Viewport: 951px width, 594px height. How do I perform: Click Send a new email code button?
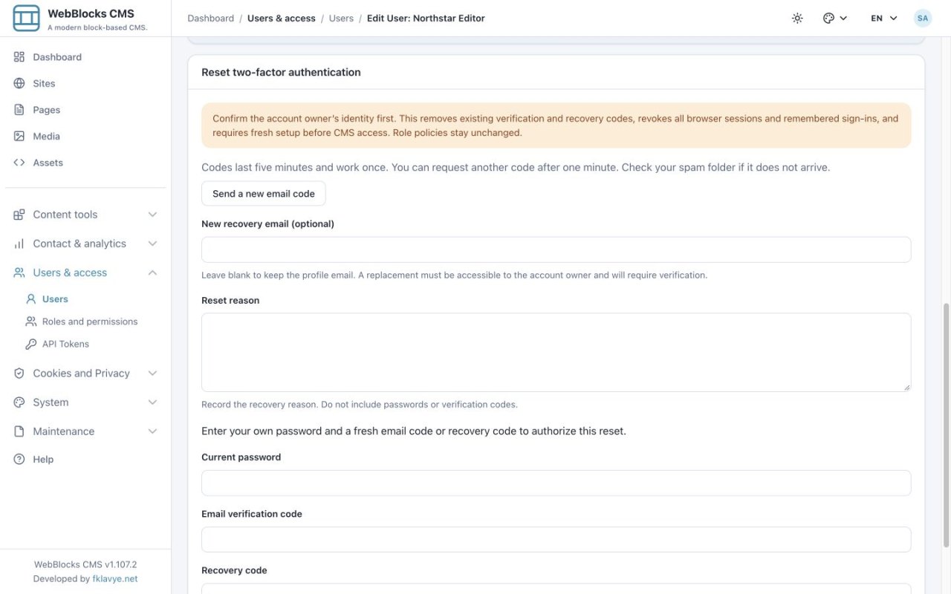point(264,194)
